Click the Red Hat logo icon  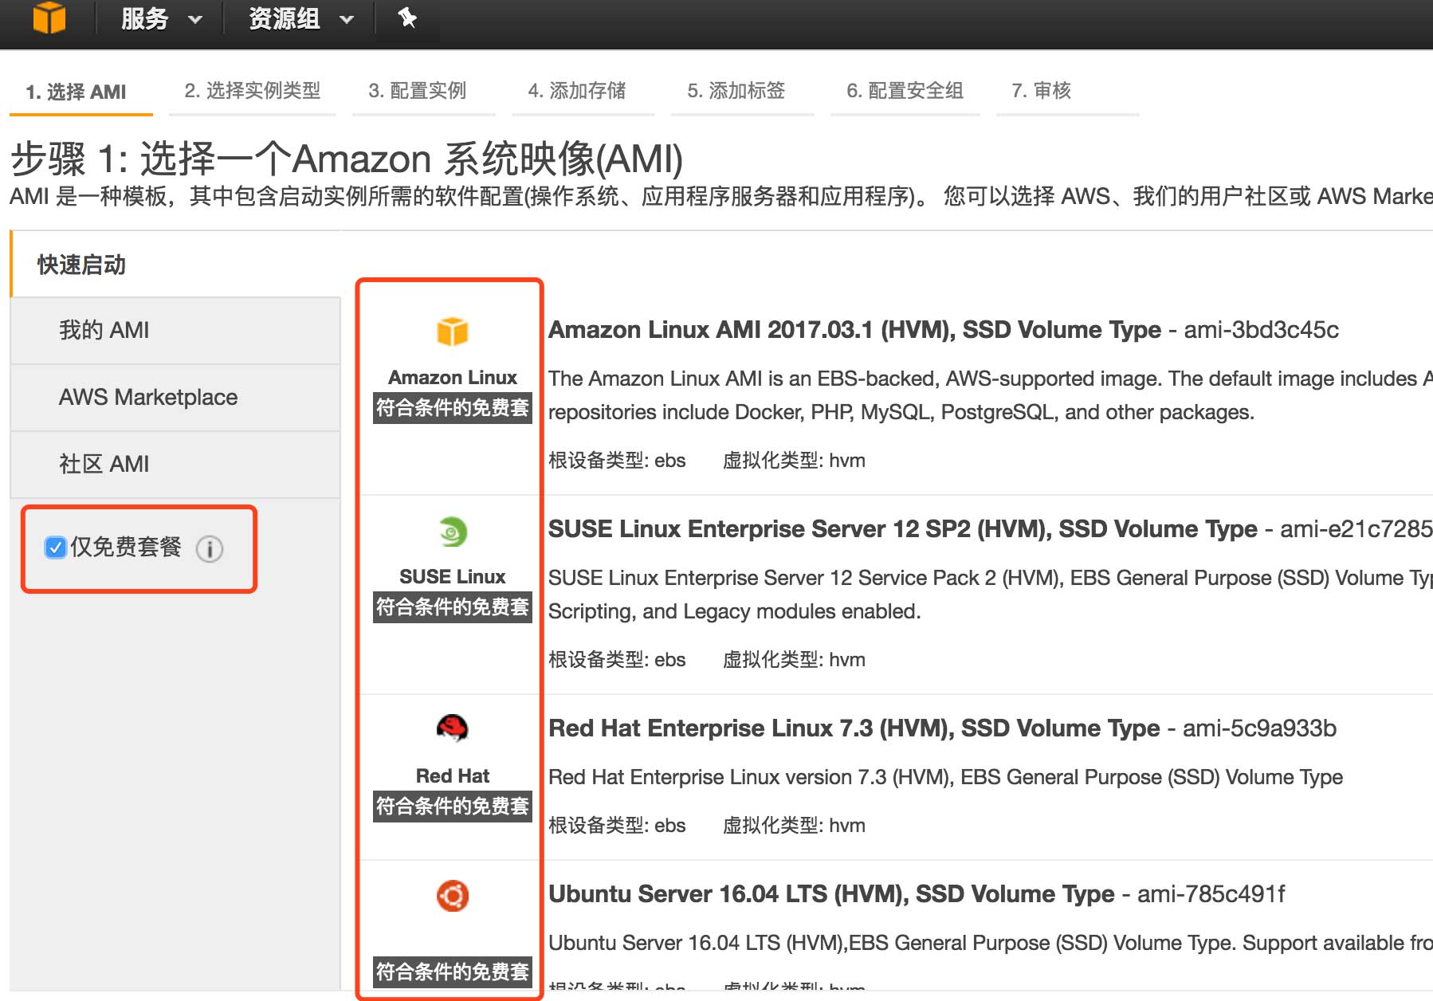coord(452,728)
